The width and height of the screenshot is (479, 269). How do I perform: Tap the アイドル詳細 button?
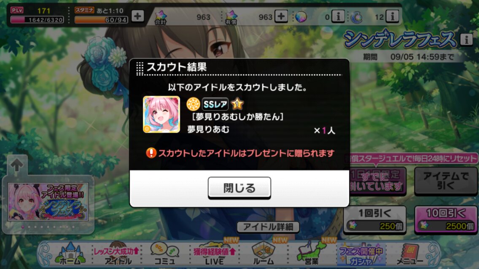click(x=268, y=227)
